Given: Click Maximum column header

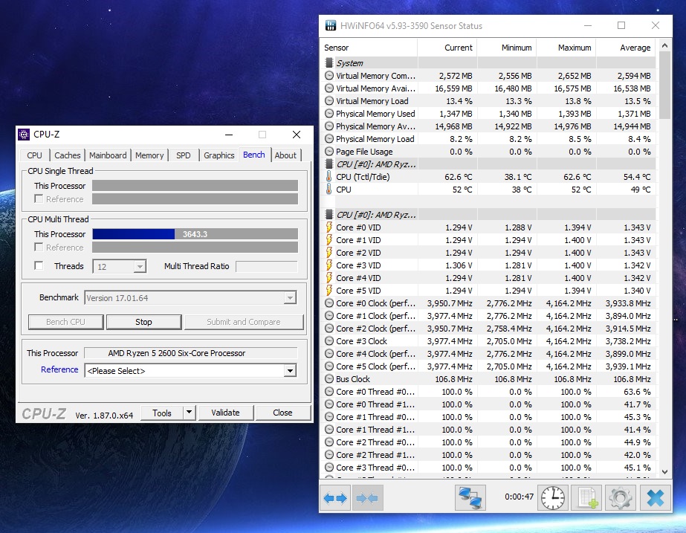Looking at the screenshot, I should tap(566, 48).
